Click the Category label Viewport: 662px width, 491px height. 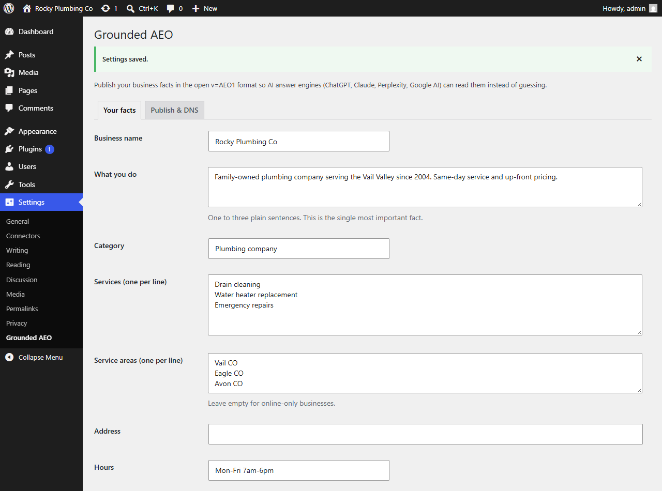[109, 245]
